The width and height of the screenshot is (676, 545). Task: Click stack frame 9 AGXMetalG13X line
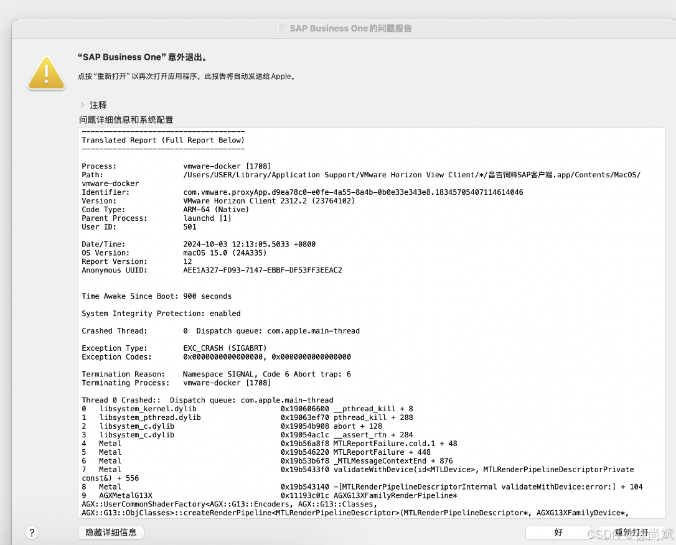270,495
